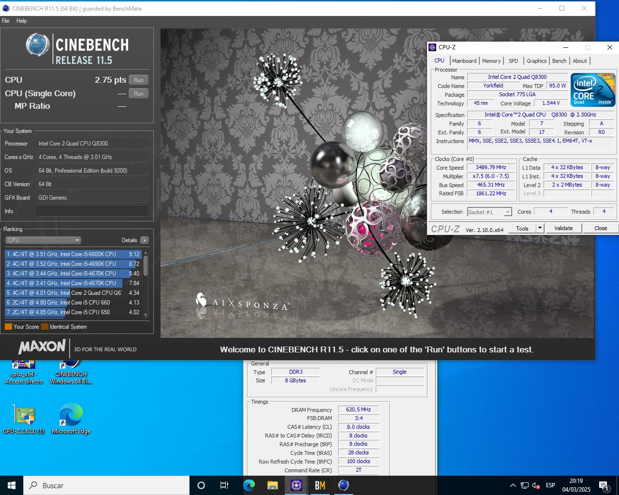The width and height of the screenshot is (619, 495).
Task: Click the Bus Speed value 465.31 MHz
Action: click(x=491, y=185)
